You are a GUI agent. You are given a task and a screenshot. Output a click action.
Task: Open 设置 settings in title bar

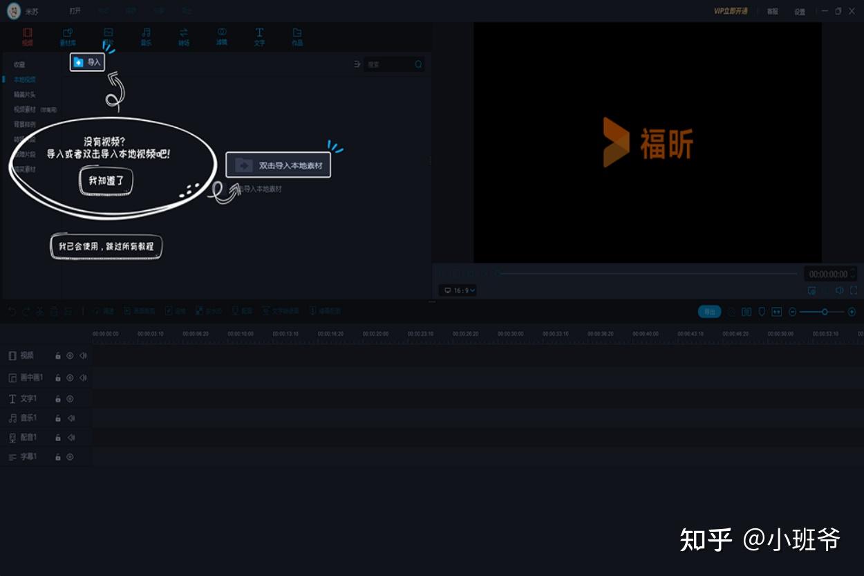[800, 12]
